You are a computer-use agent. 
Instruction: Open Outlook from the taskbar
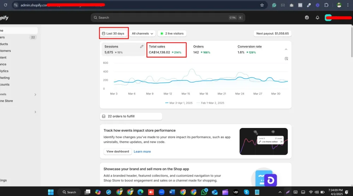point(215,192)
